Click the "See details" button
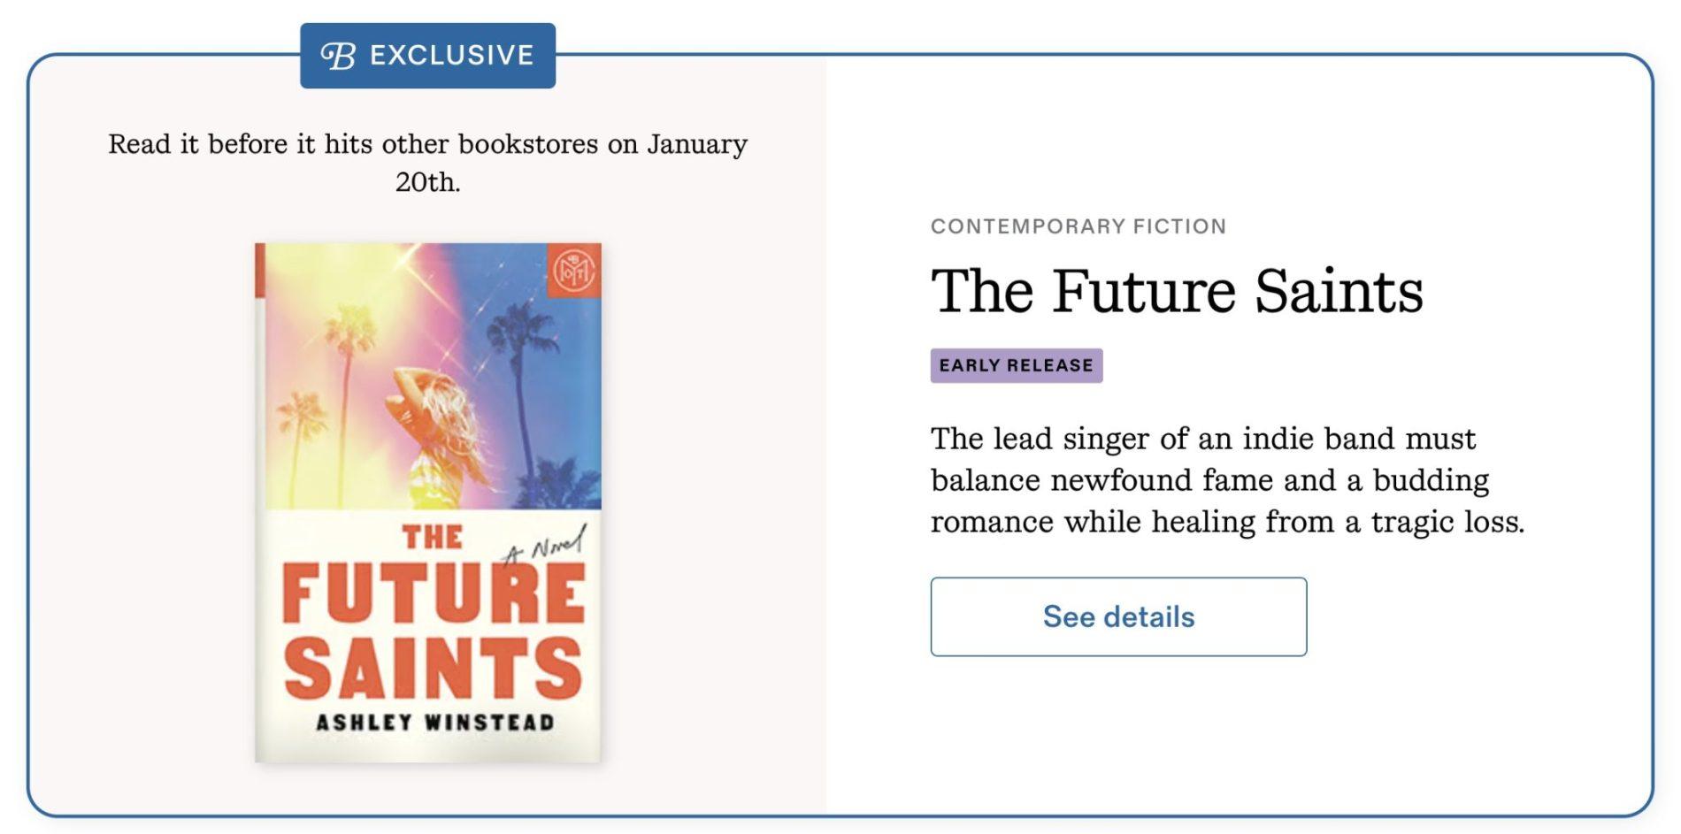The image size is (1681, 834). pyautogui.click(x=1117, y=616)
